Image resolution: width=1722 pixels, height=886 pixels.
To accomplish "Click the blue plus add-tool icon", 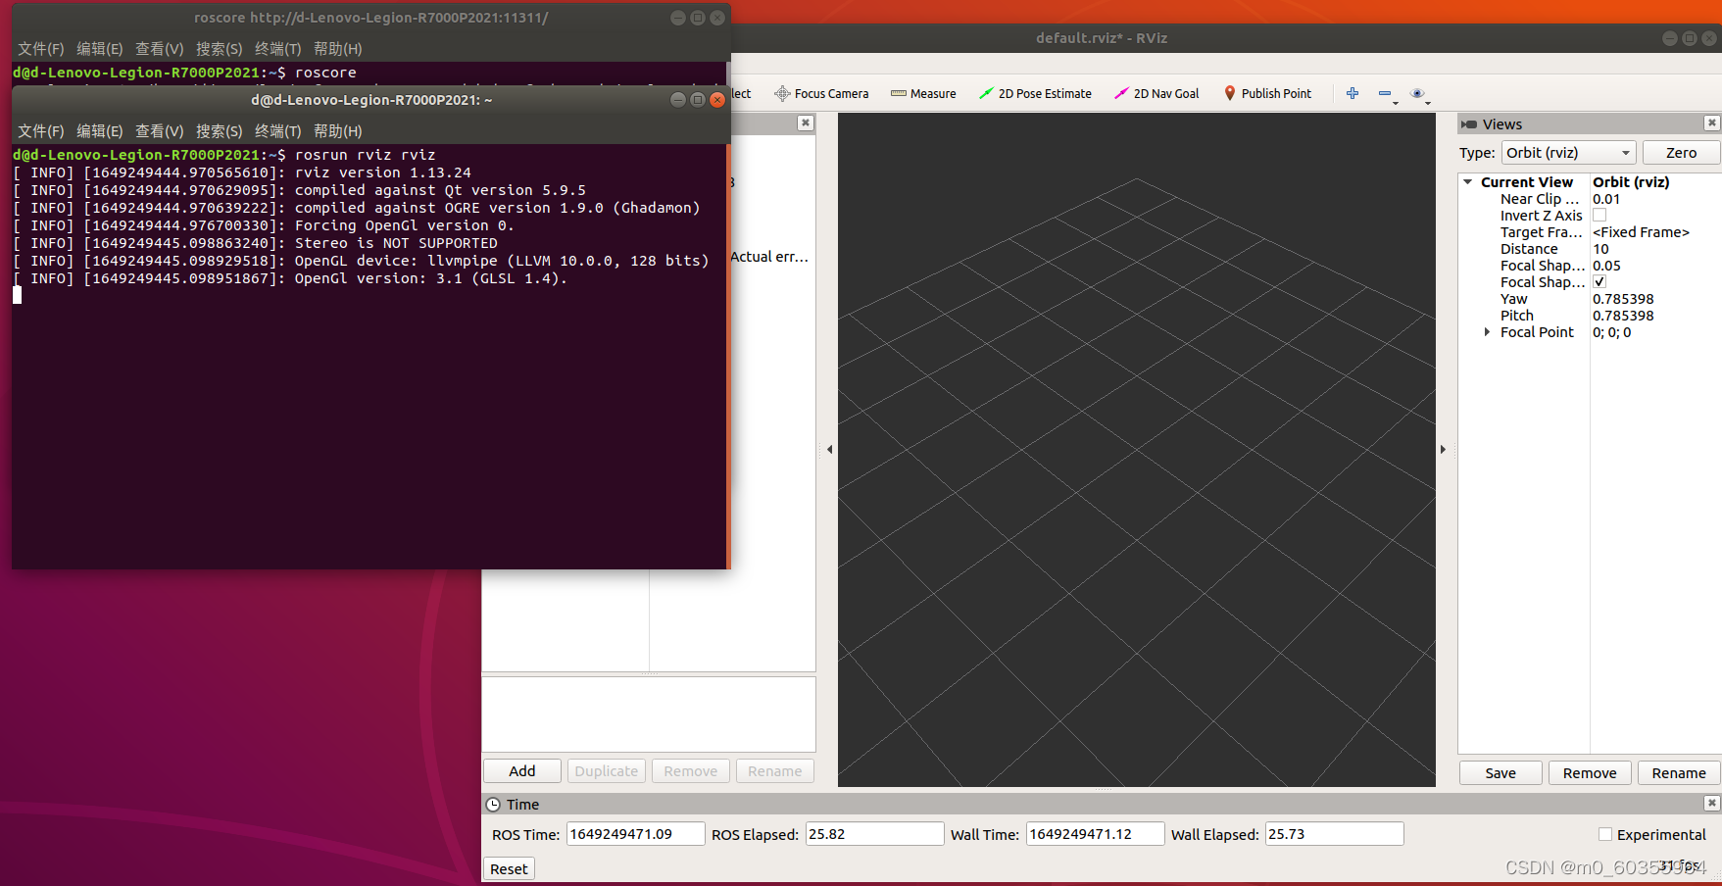I will click(x=1353, y=93).
